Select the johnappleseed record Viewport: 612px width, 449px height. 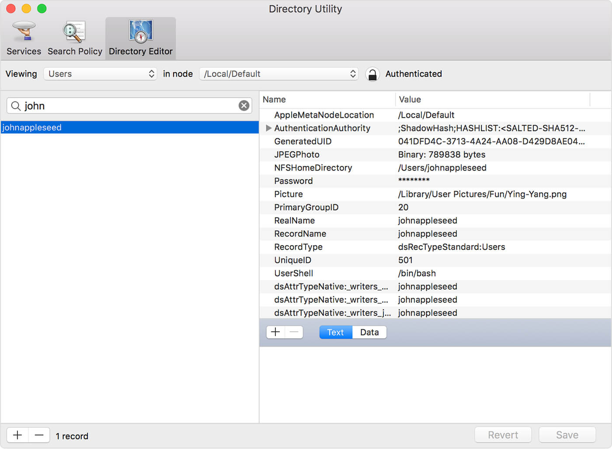pos(129,127)
